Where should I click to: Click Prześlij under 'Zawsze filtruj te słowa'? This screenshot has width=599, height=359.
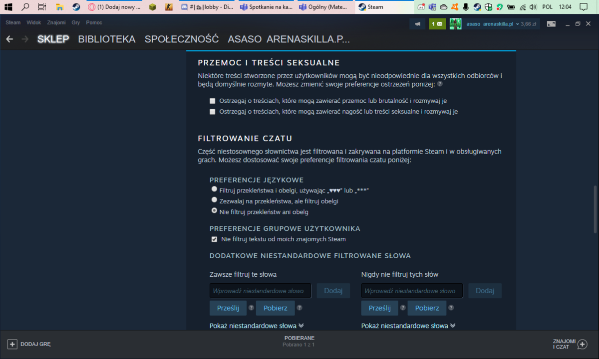[x=228, y=308]
